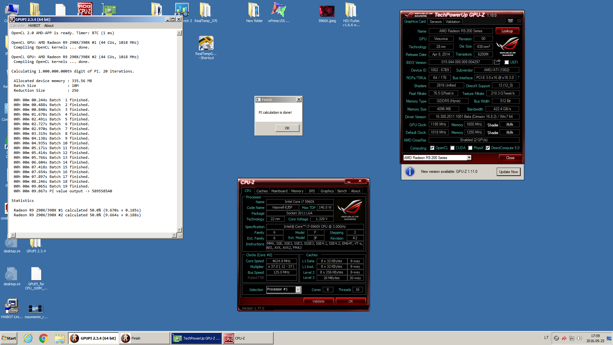Viewport: 613px width, 345px height.
Task: Open the About tab in CPU-Z
Action: tap(356, 191)
